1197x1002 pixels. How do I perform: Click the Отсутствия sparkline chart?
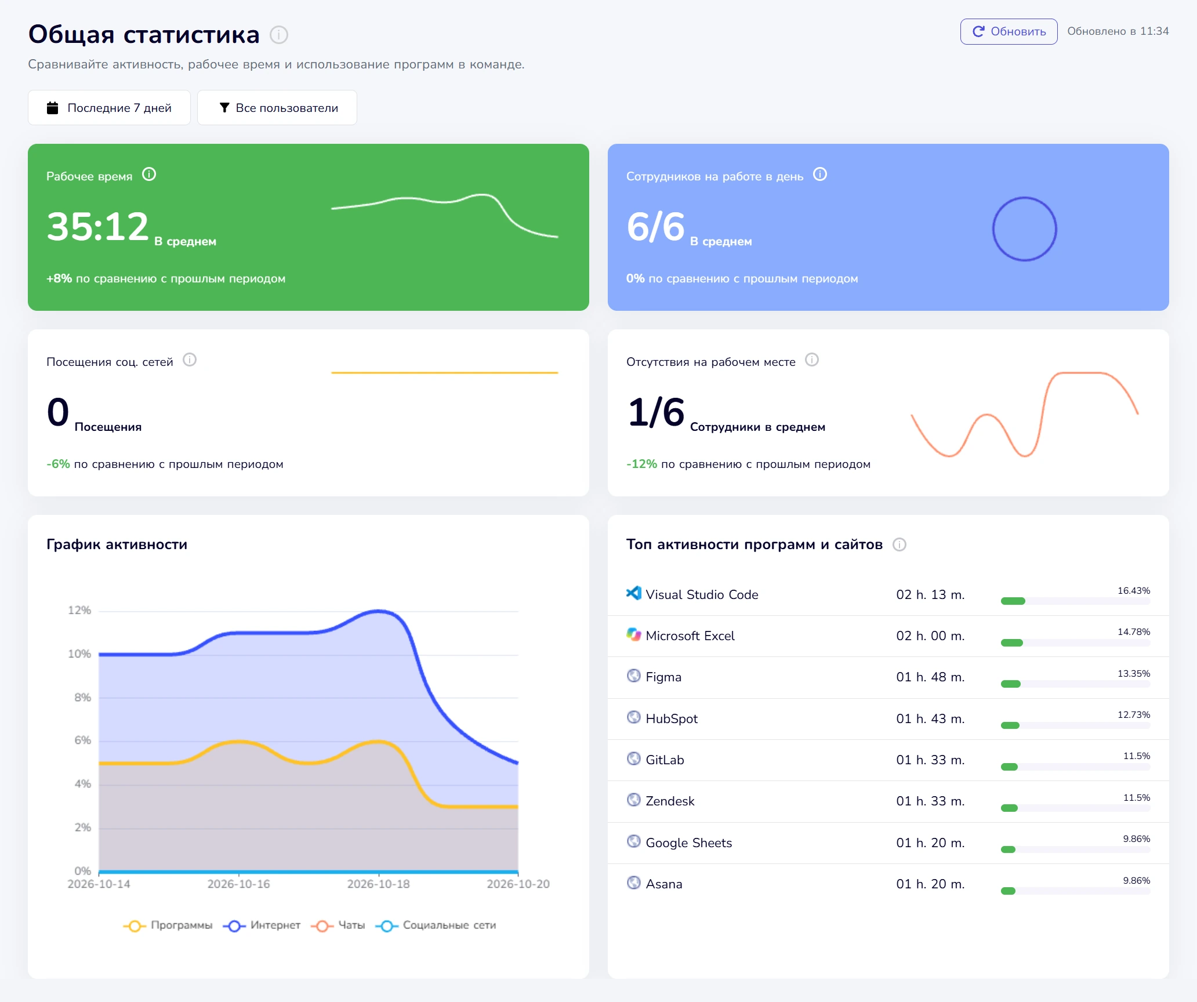tap(1025, 414)
